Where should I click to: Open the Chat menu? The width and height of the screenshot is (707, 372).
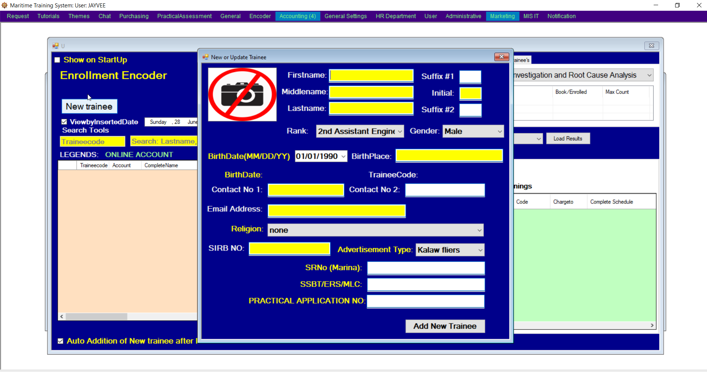point(104,16)
